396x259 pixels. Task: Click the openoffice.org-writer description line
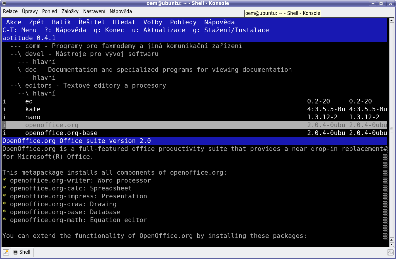(77, 180)
